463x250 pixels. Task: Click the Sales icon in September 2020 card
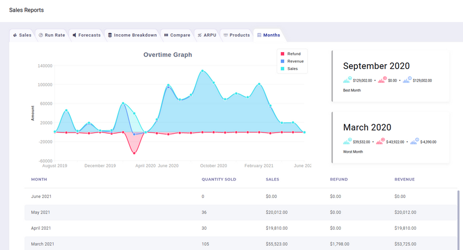tap(347, 80)
